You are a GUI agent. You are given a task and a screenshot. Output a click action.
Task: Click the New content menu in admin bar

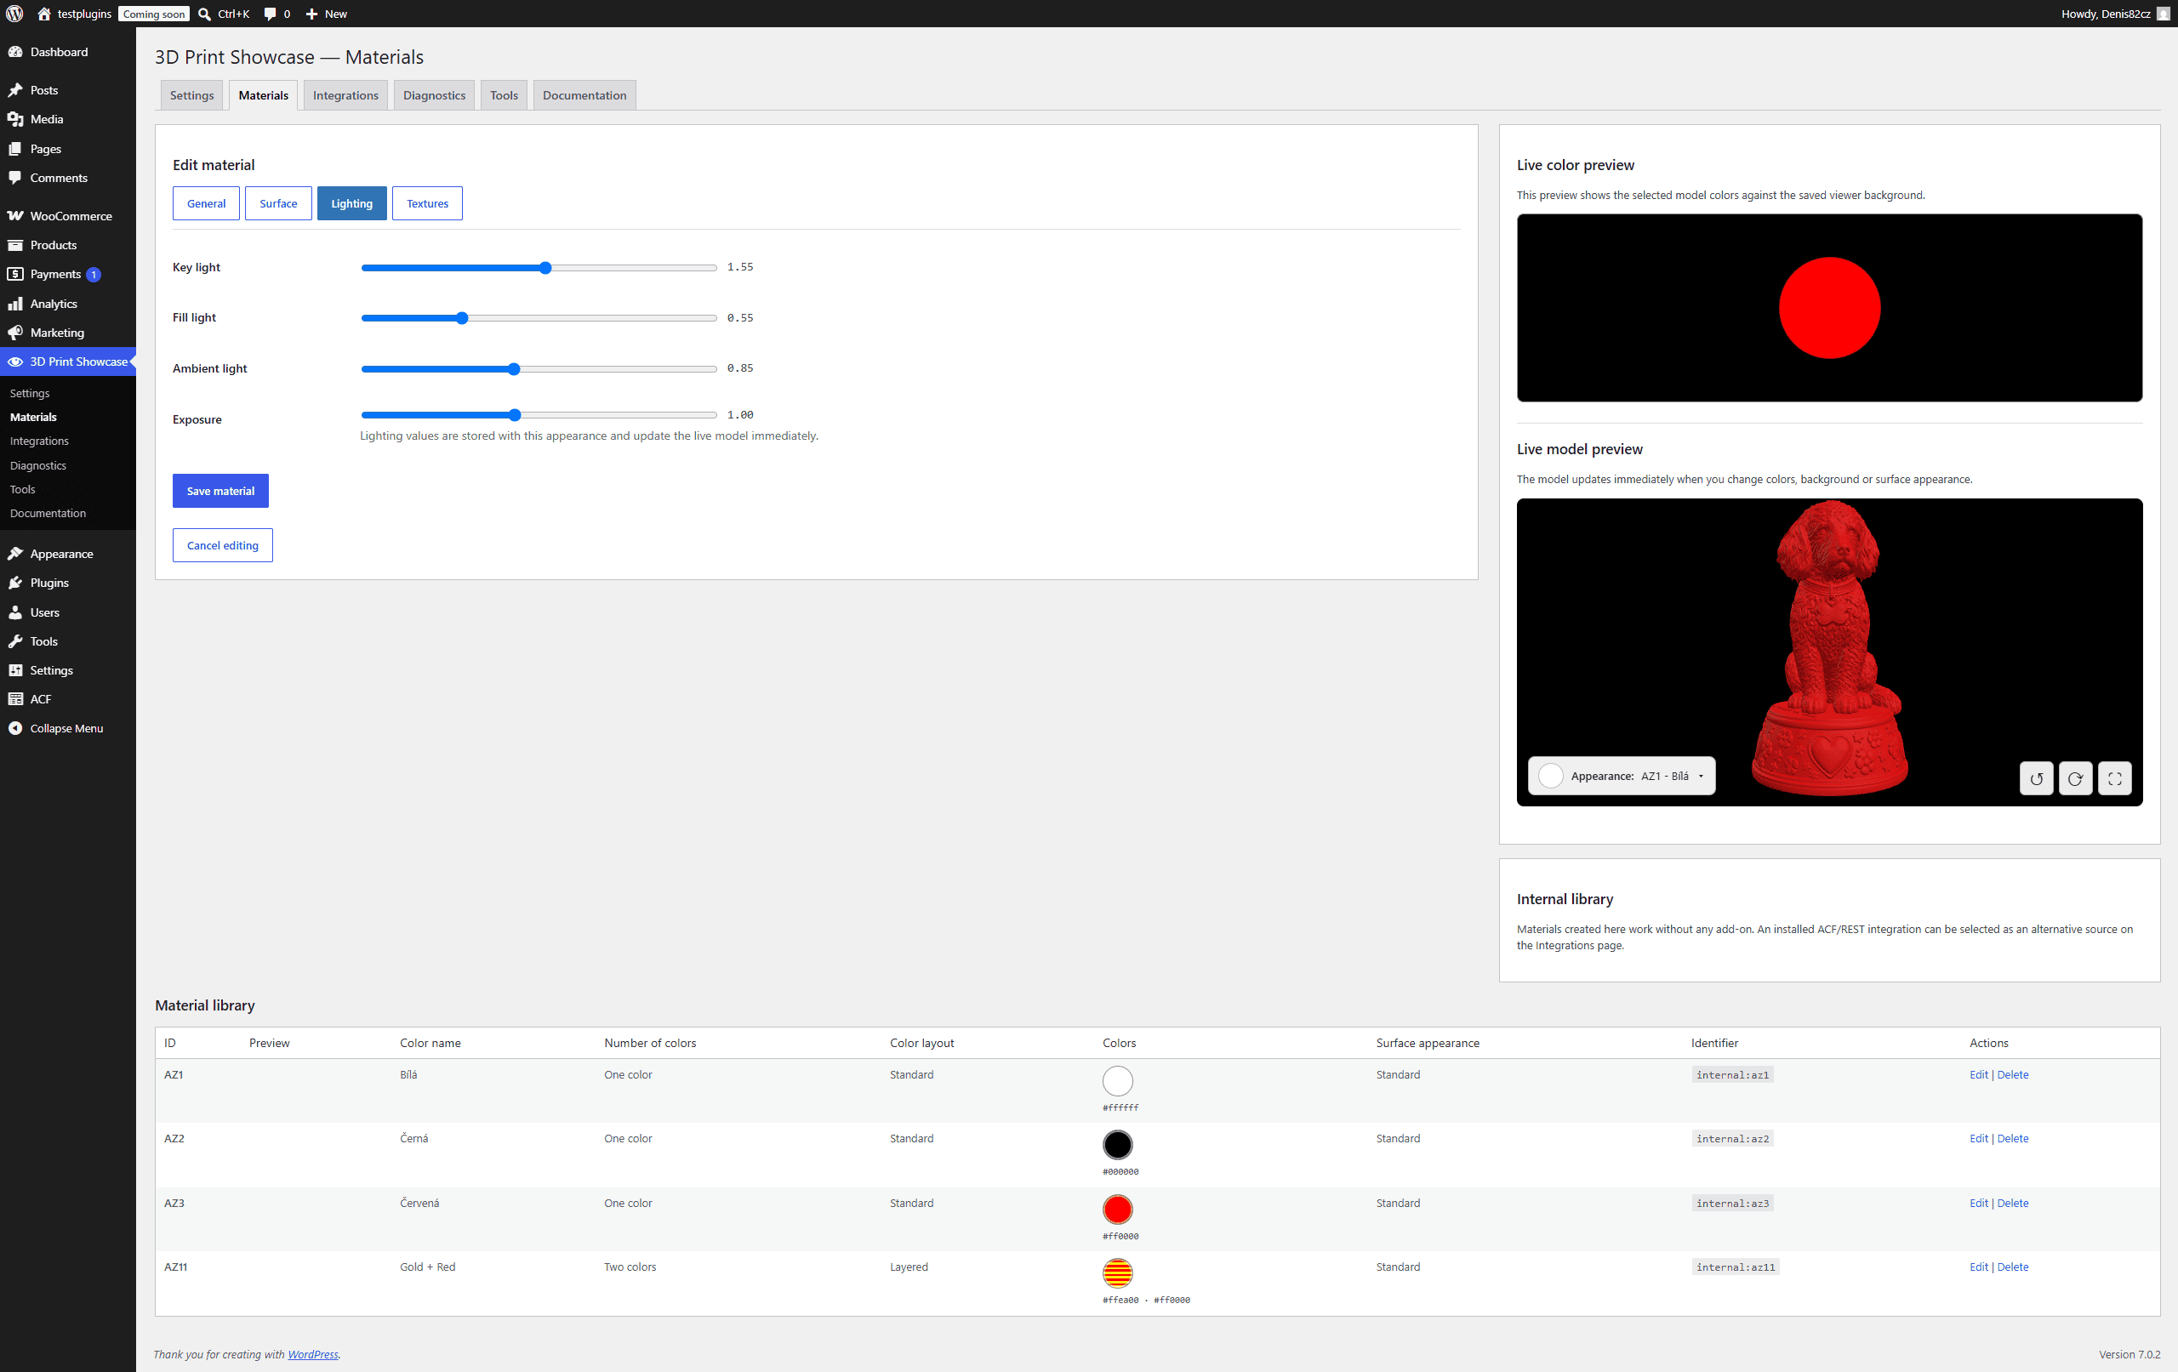click(327, 14)
